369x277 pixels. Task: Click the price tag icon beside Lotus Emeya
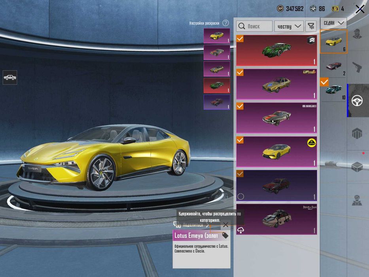225,235
